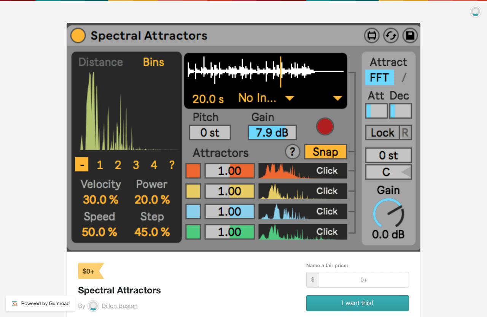Open Dillon Bastan's profile link
Image resolution: width=487 pixels, height=317 pixels.
point(119,306)
